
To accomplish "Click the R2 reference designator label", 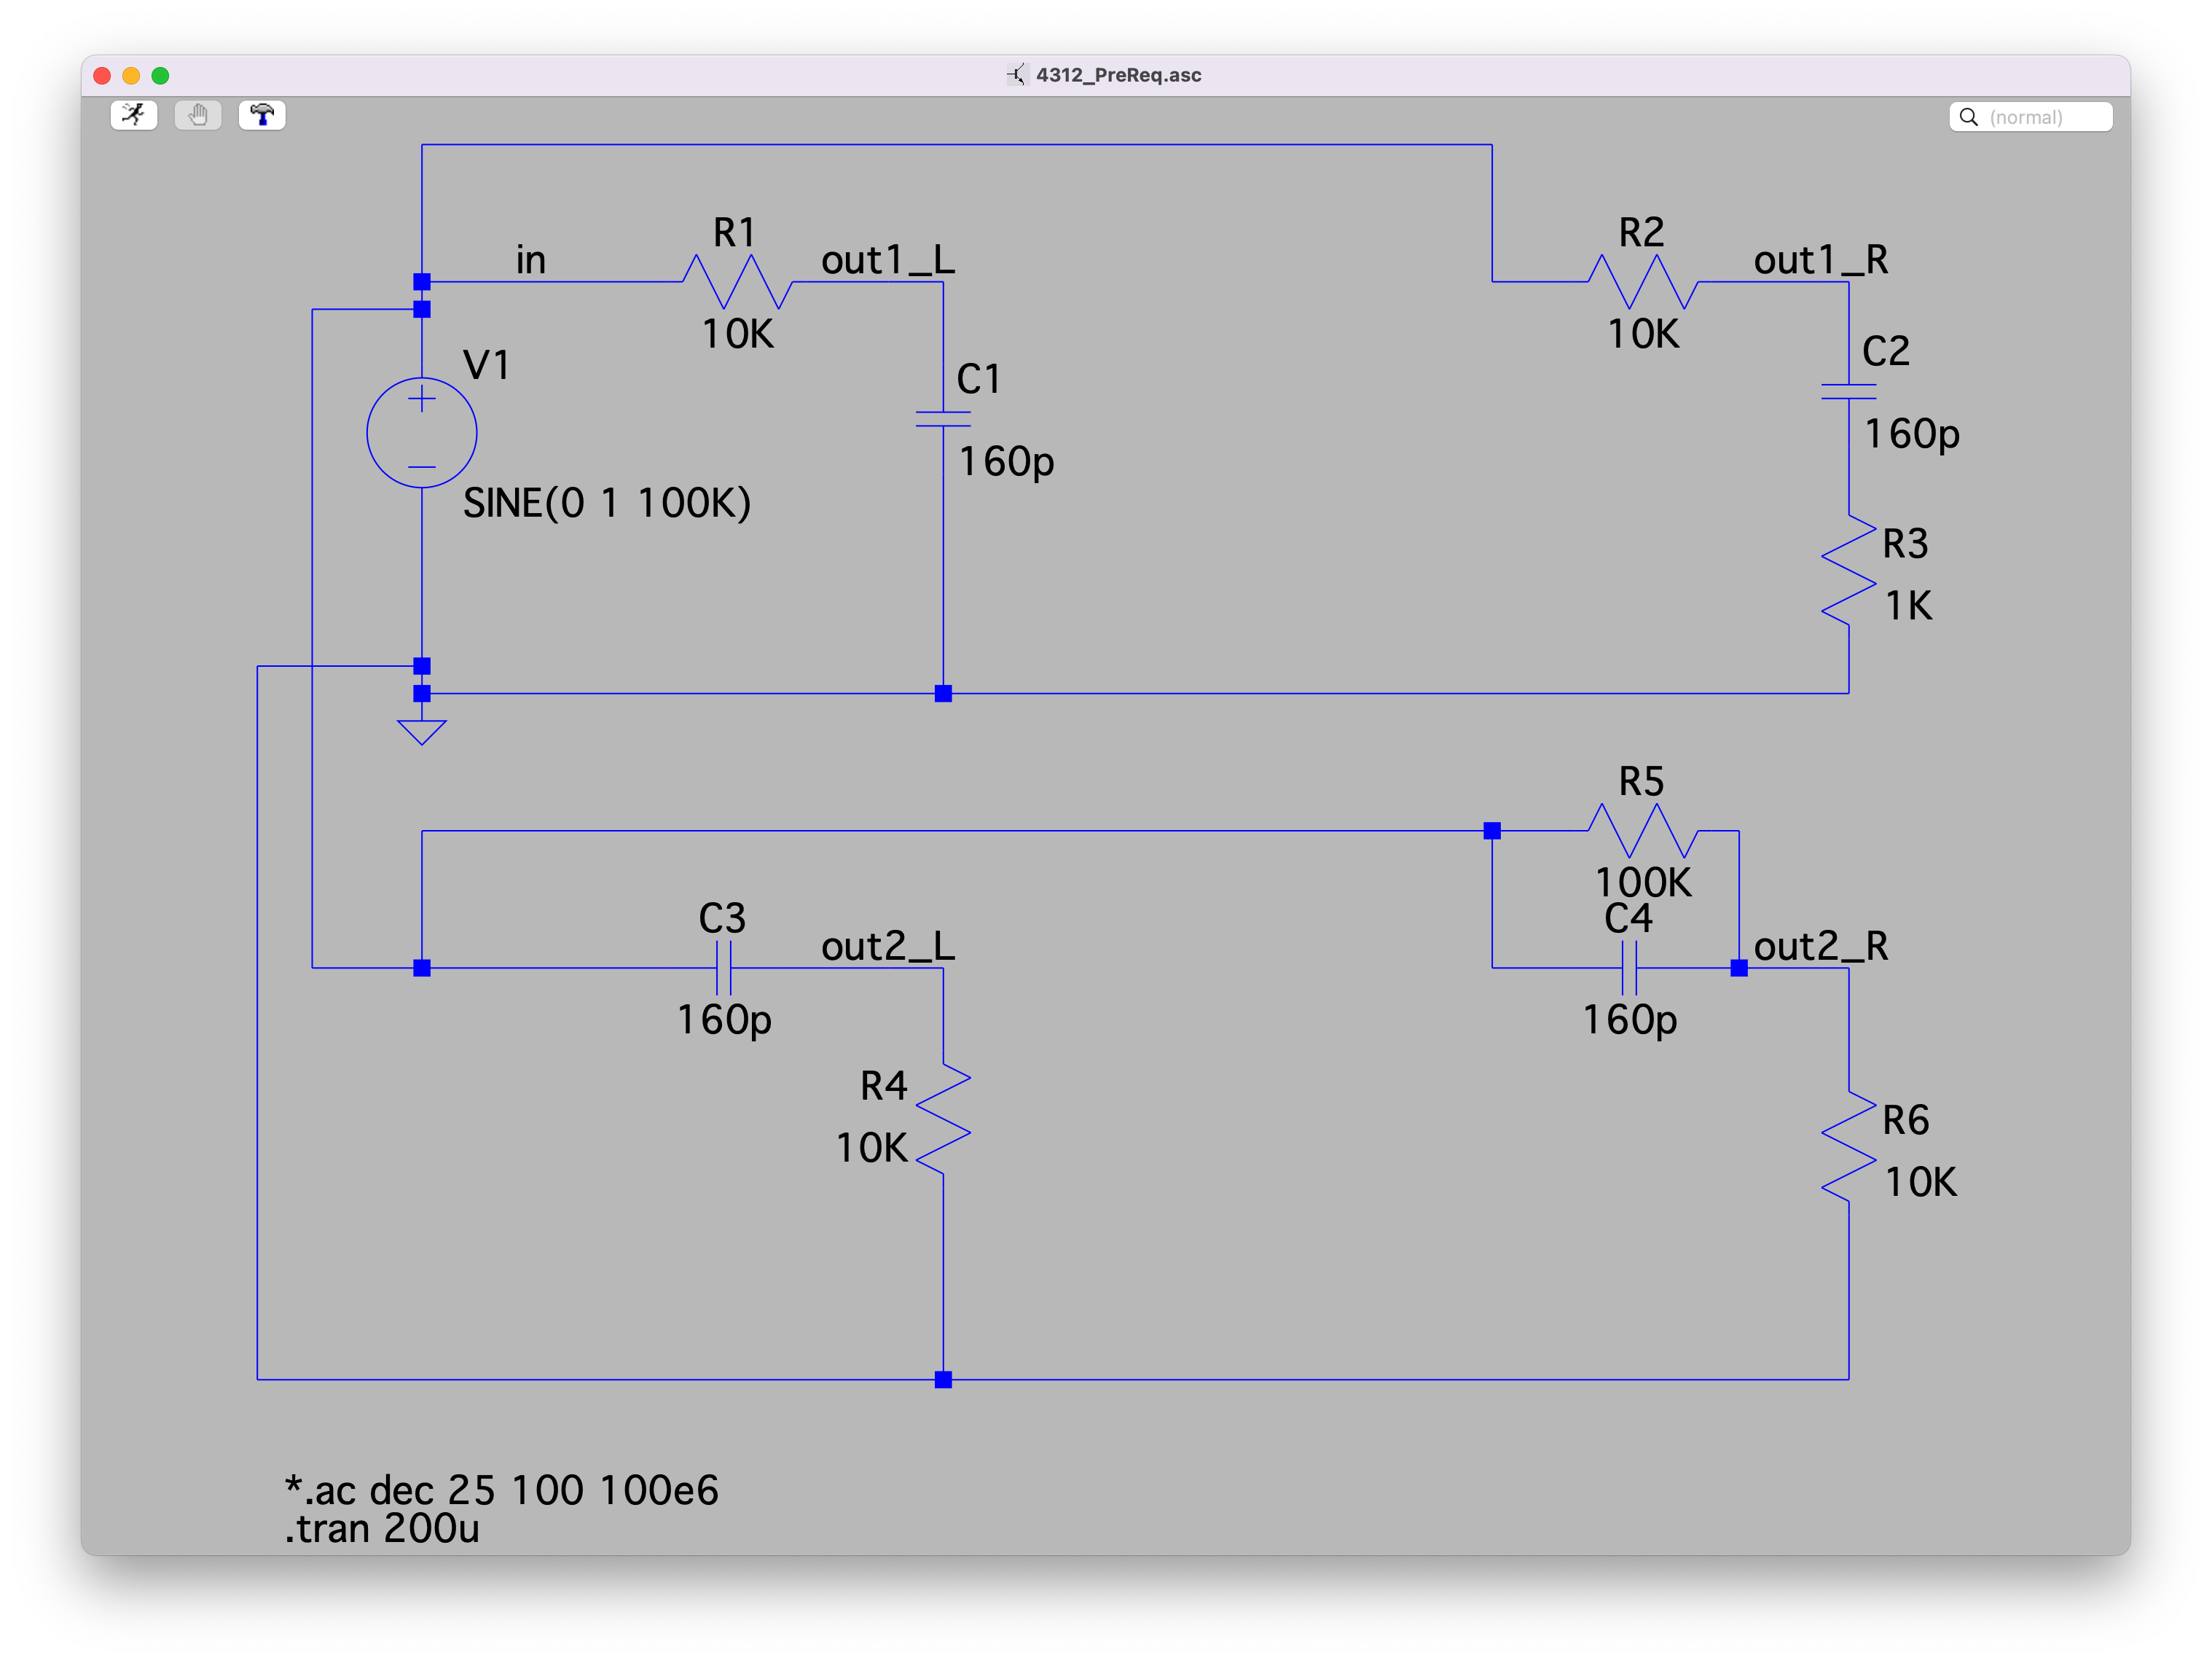I will point(1641,233).
